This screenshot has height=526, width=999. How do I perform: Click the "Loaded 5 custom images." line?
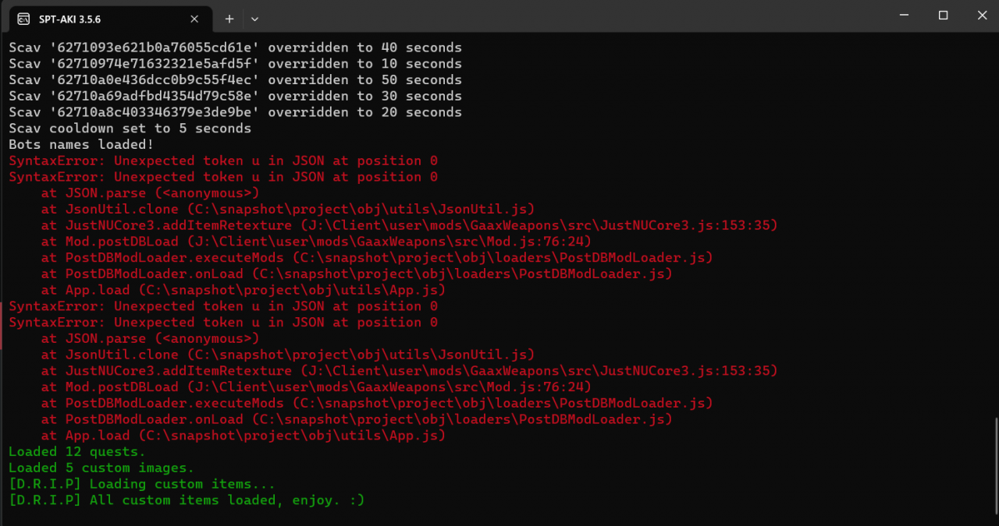[x=101, y=468]
